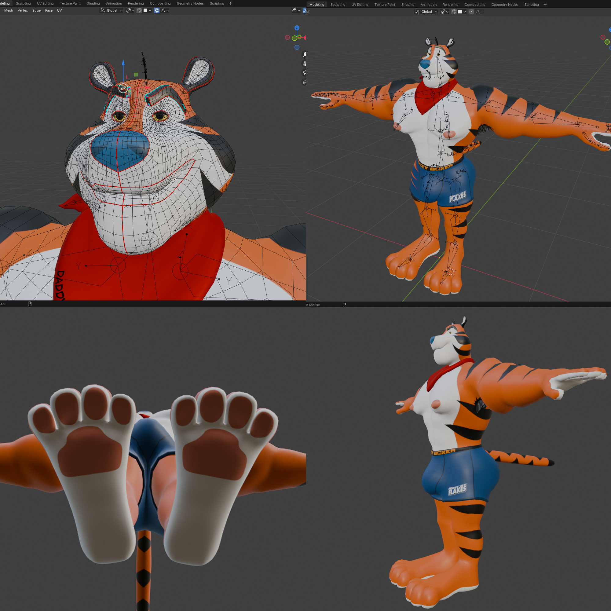
Task: Open transform orientation Global dropdown, left viewport
Action: tap(111, 10)
